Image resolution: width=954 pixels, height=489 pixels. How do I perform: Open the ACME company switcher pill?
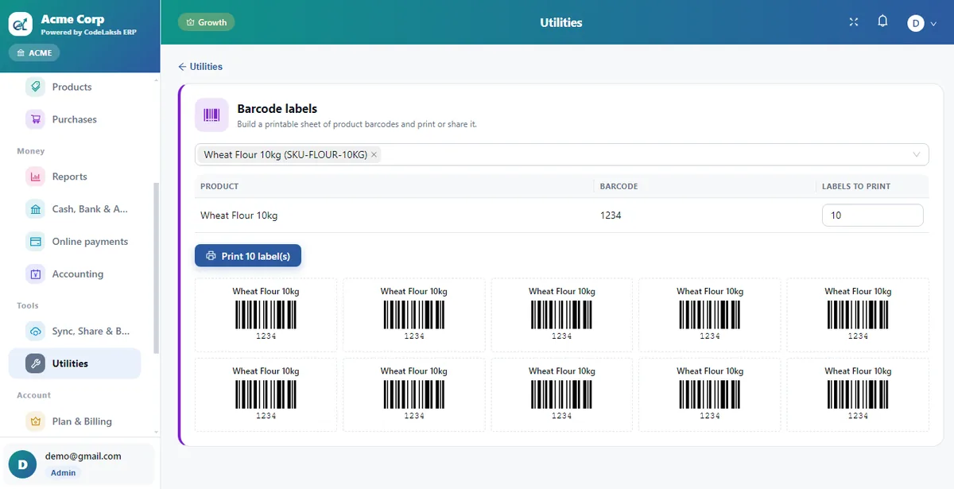[x=34, y=53]
